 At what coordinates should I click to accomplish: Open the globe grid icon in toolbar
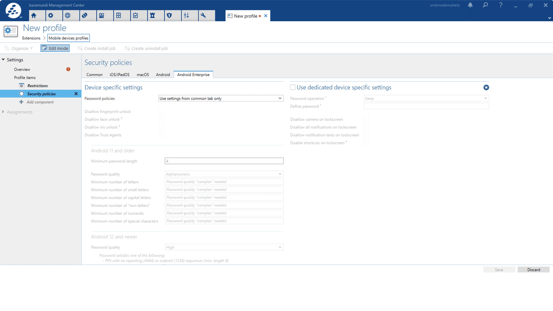pos(68,16)
